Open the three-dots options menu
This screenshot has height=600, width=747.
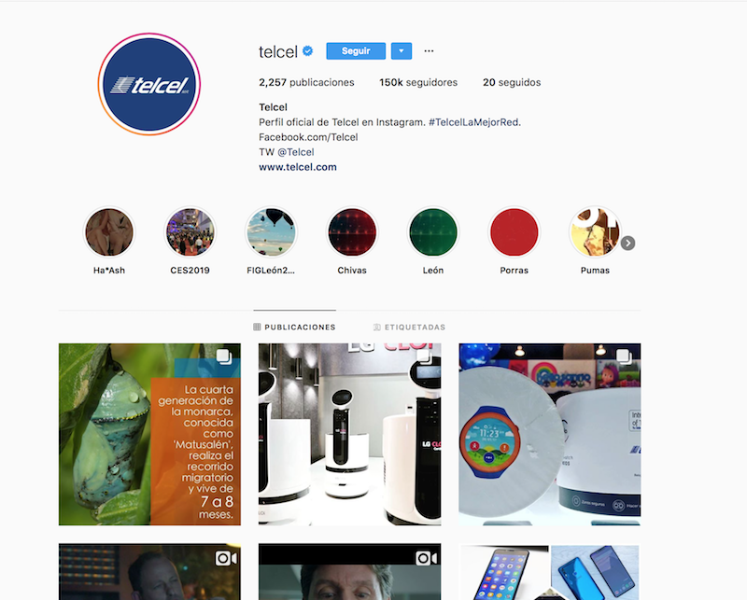(429, 51)
